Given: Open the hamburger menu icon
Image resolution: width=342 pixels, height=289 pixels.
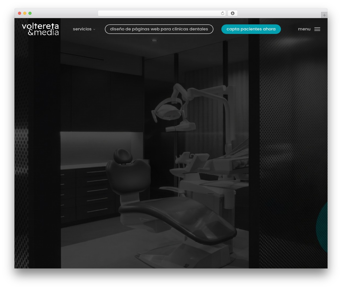Looking at the screenshot, I should tap(317, 29).
